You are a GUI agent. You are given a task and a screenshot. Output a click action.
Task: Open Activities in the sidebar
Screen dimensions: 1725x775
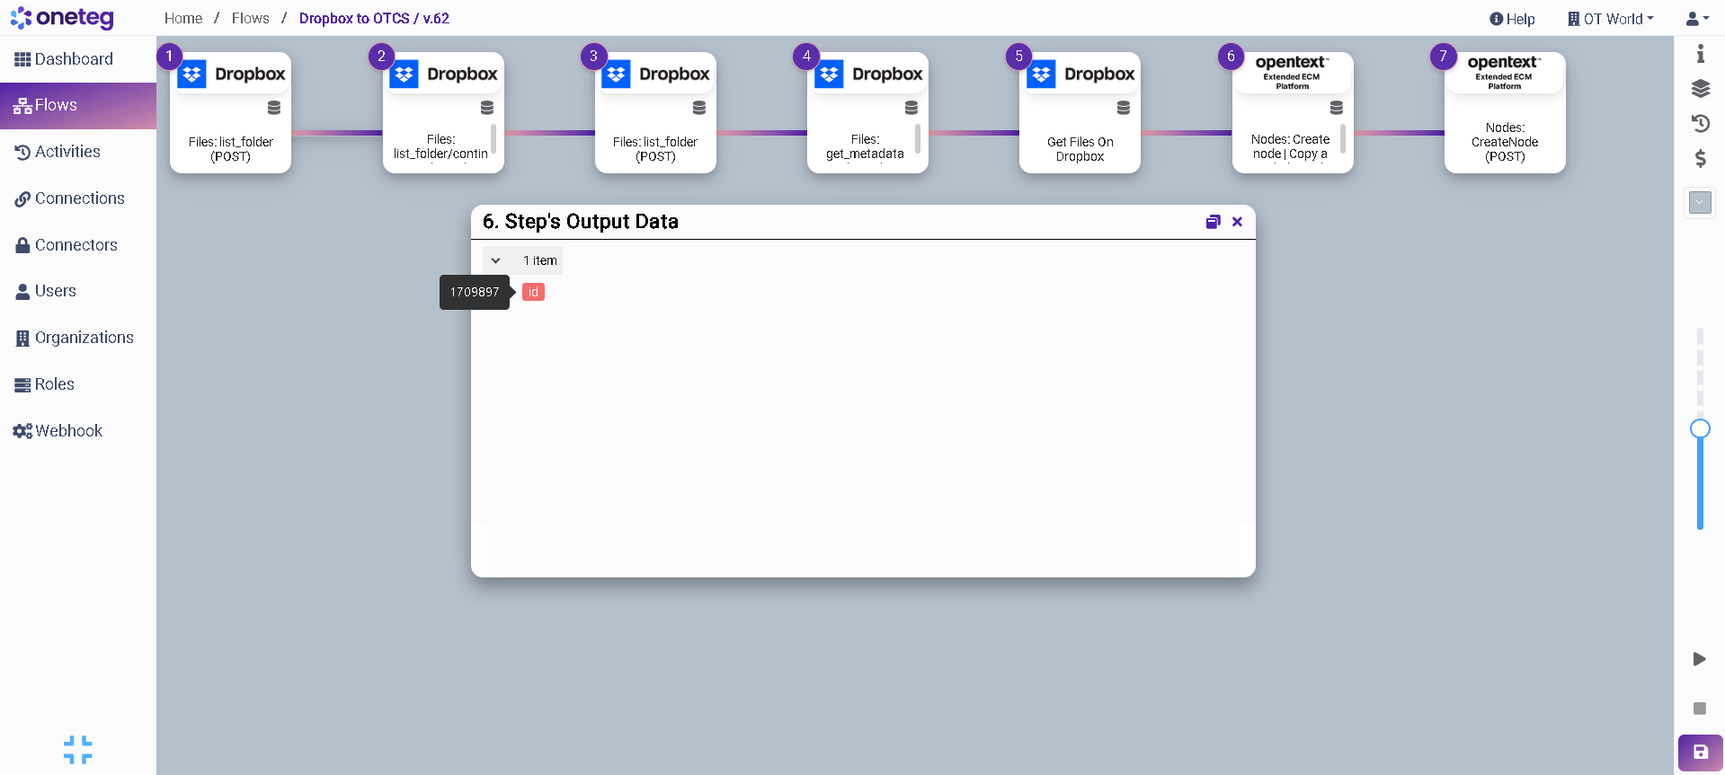coord(67,152)
